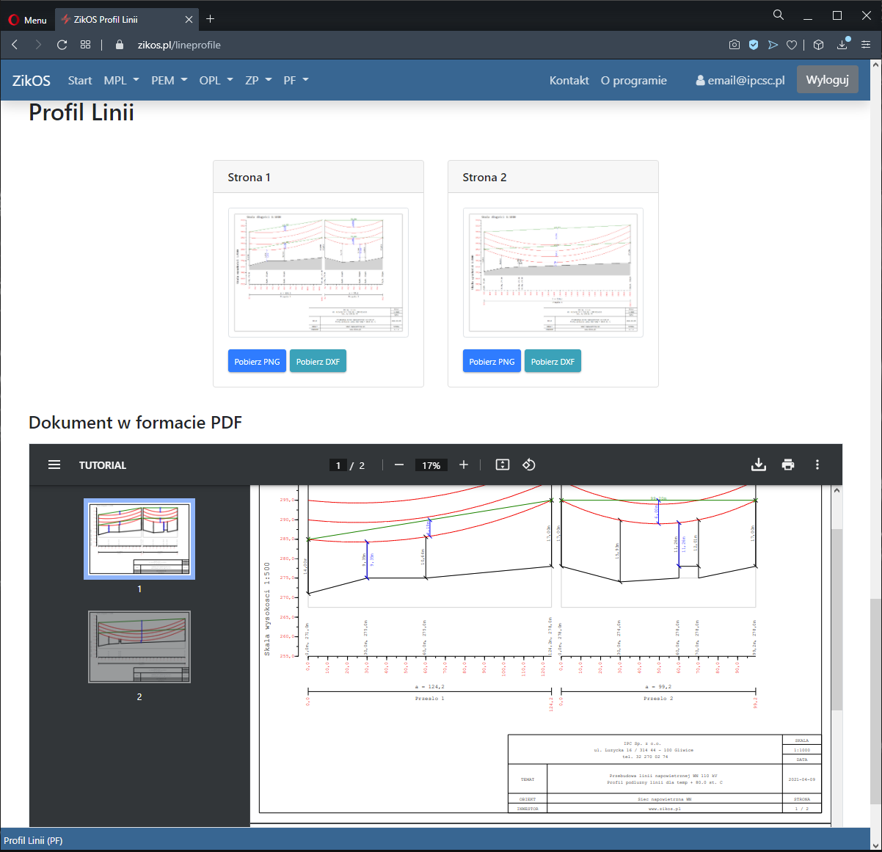Rotate the PDF page counterclockwise
Viewport: 882px width, 852px height.
coord(528,465)
